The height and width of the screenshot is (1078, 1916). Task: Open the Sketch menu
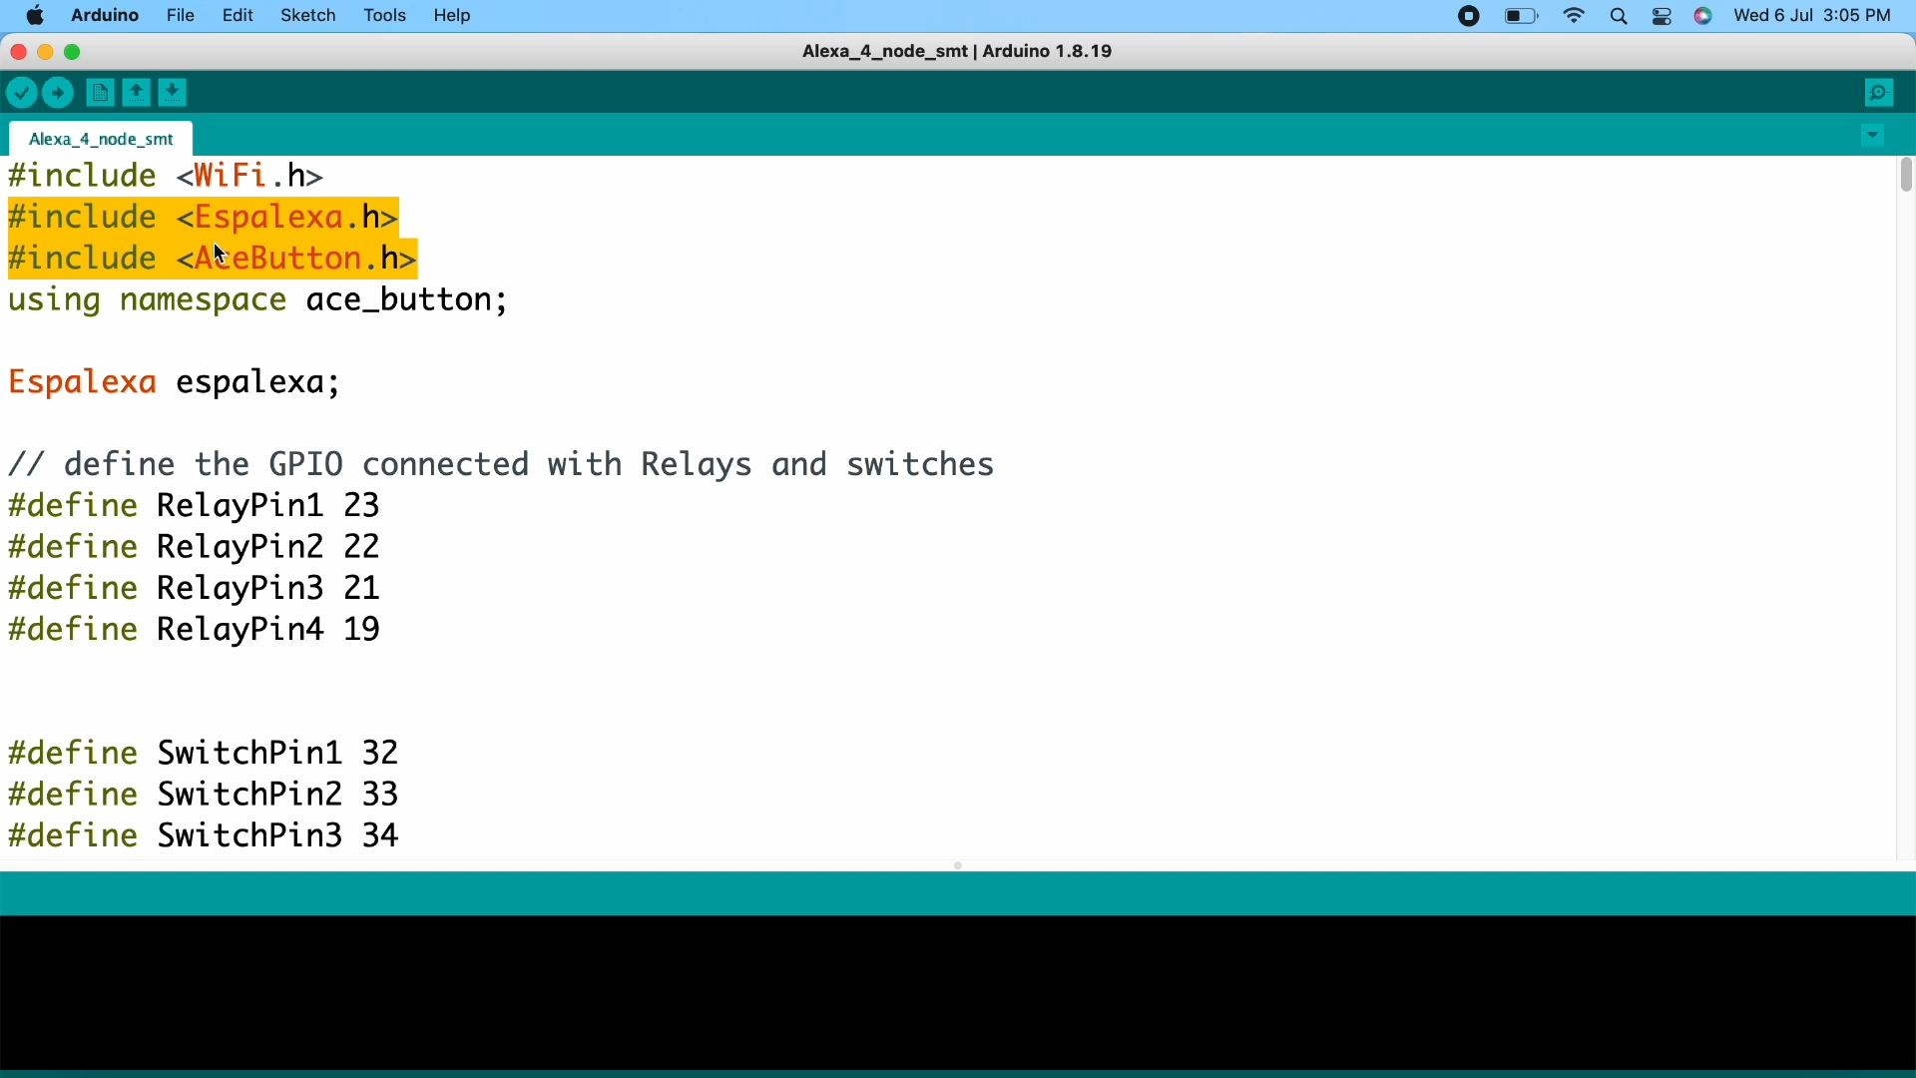(x=308, y=16)
